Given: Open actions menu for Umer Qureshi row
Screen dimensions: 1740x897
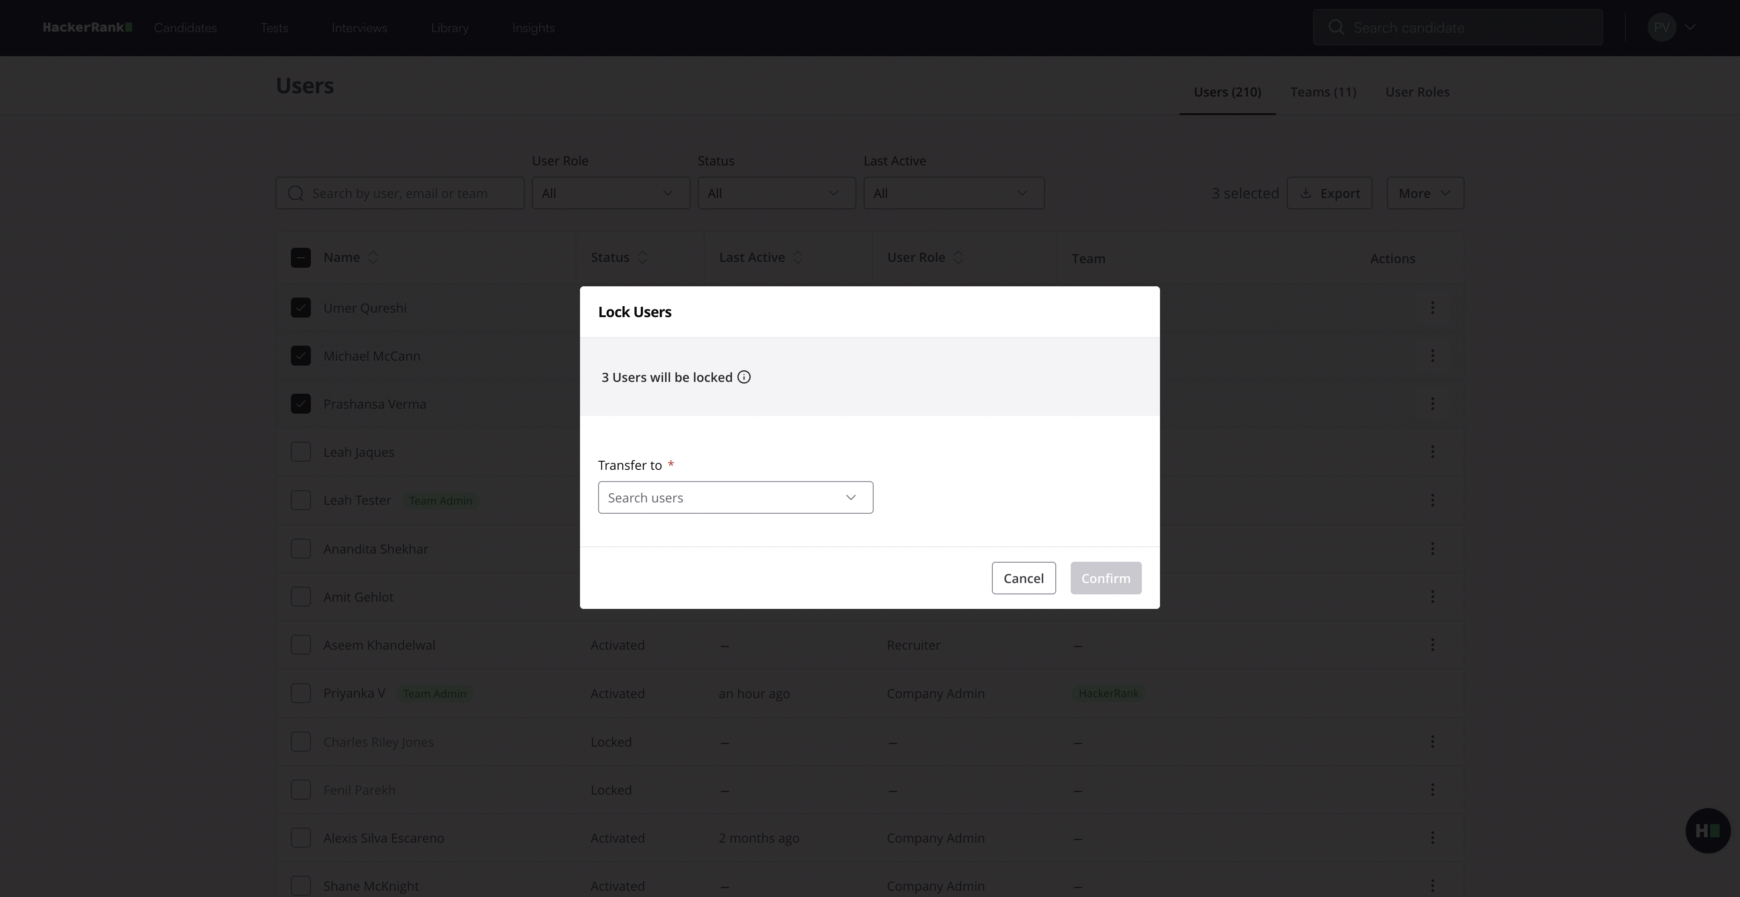Looking at the screenshot, I should tap(1432, 308).
